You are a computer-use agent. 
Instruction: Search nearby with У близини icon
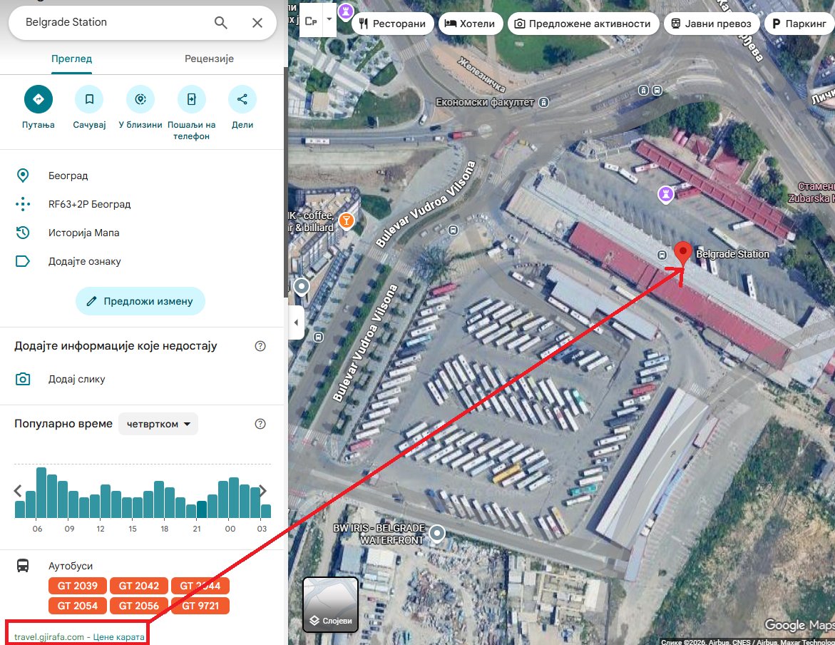pyautogui.click(x=140, y=99)
